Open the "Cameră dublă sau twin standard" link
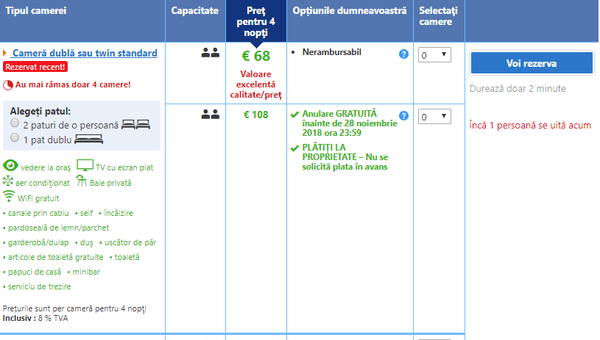The width and height of the screenshot is (600, 340). pos(85,54)
